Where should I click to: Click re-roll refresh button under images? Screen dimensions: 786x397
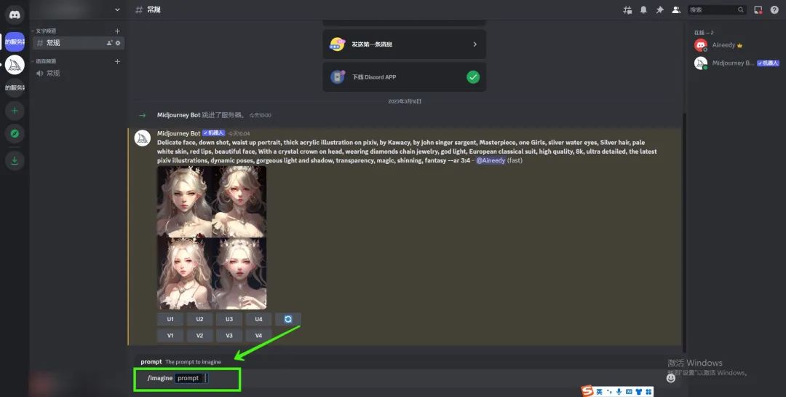[287, 319]
